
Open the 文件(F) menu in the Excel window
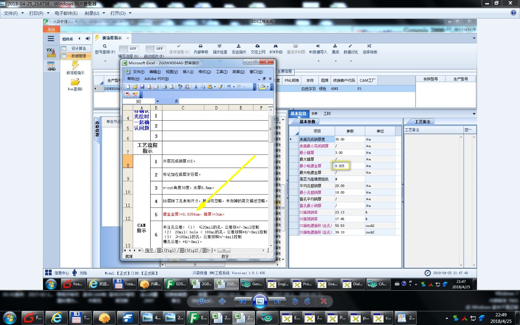(x=139, y=72)
